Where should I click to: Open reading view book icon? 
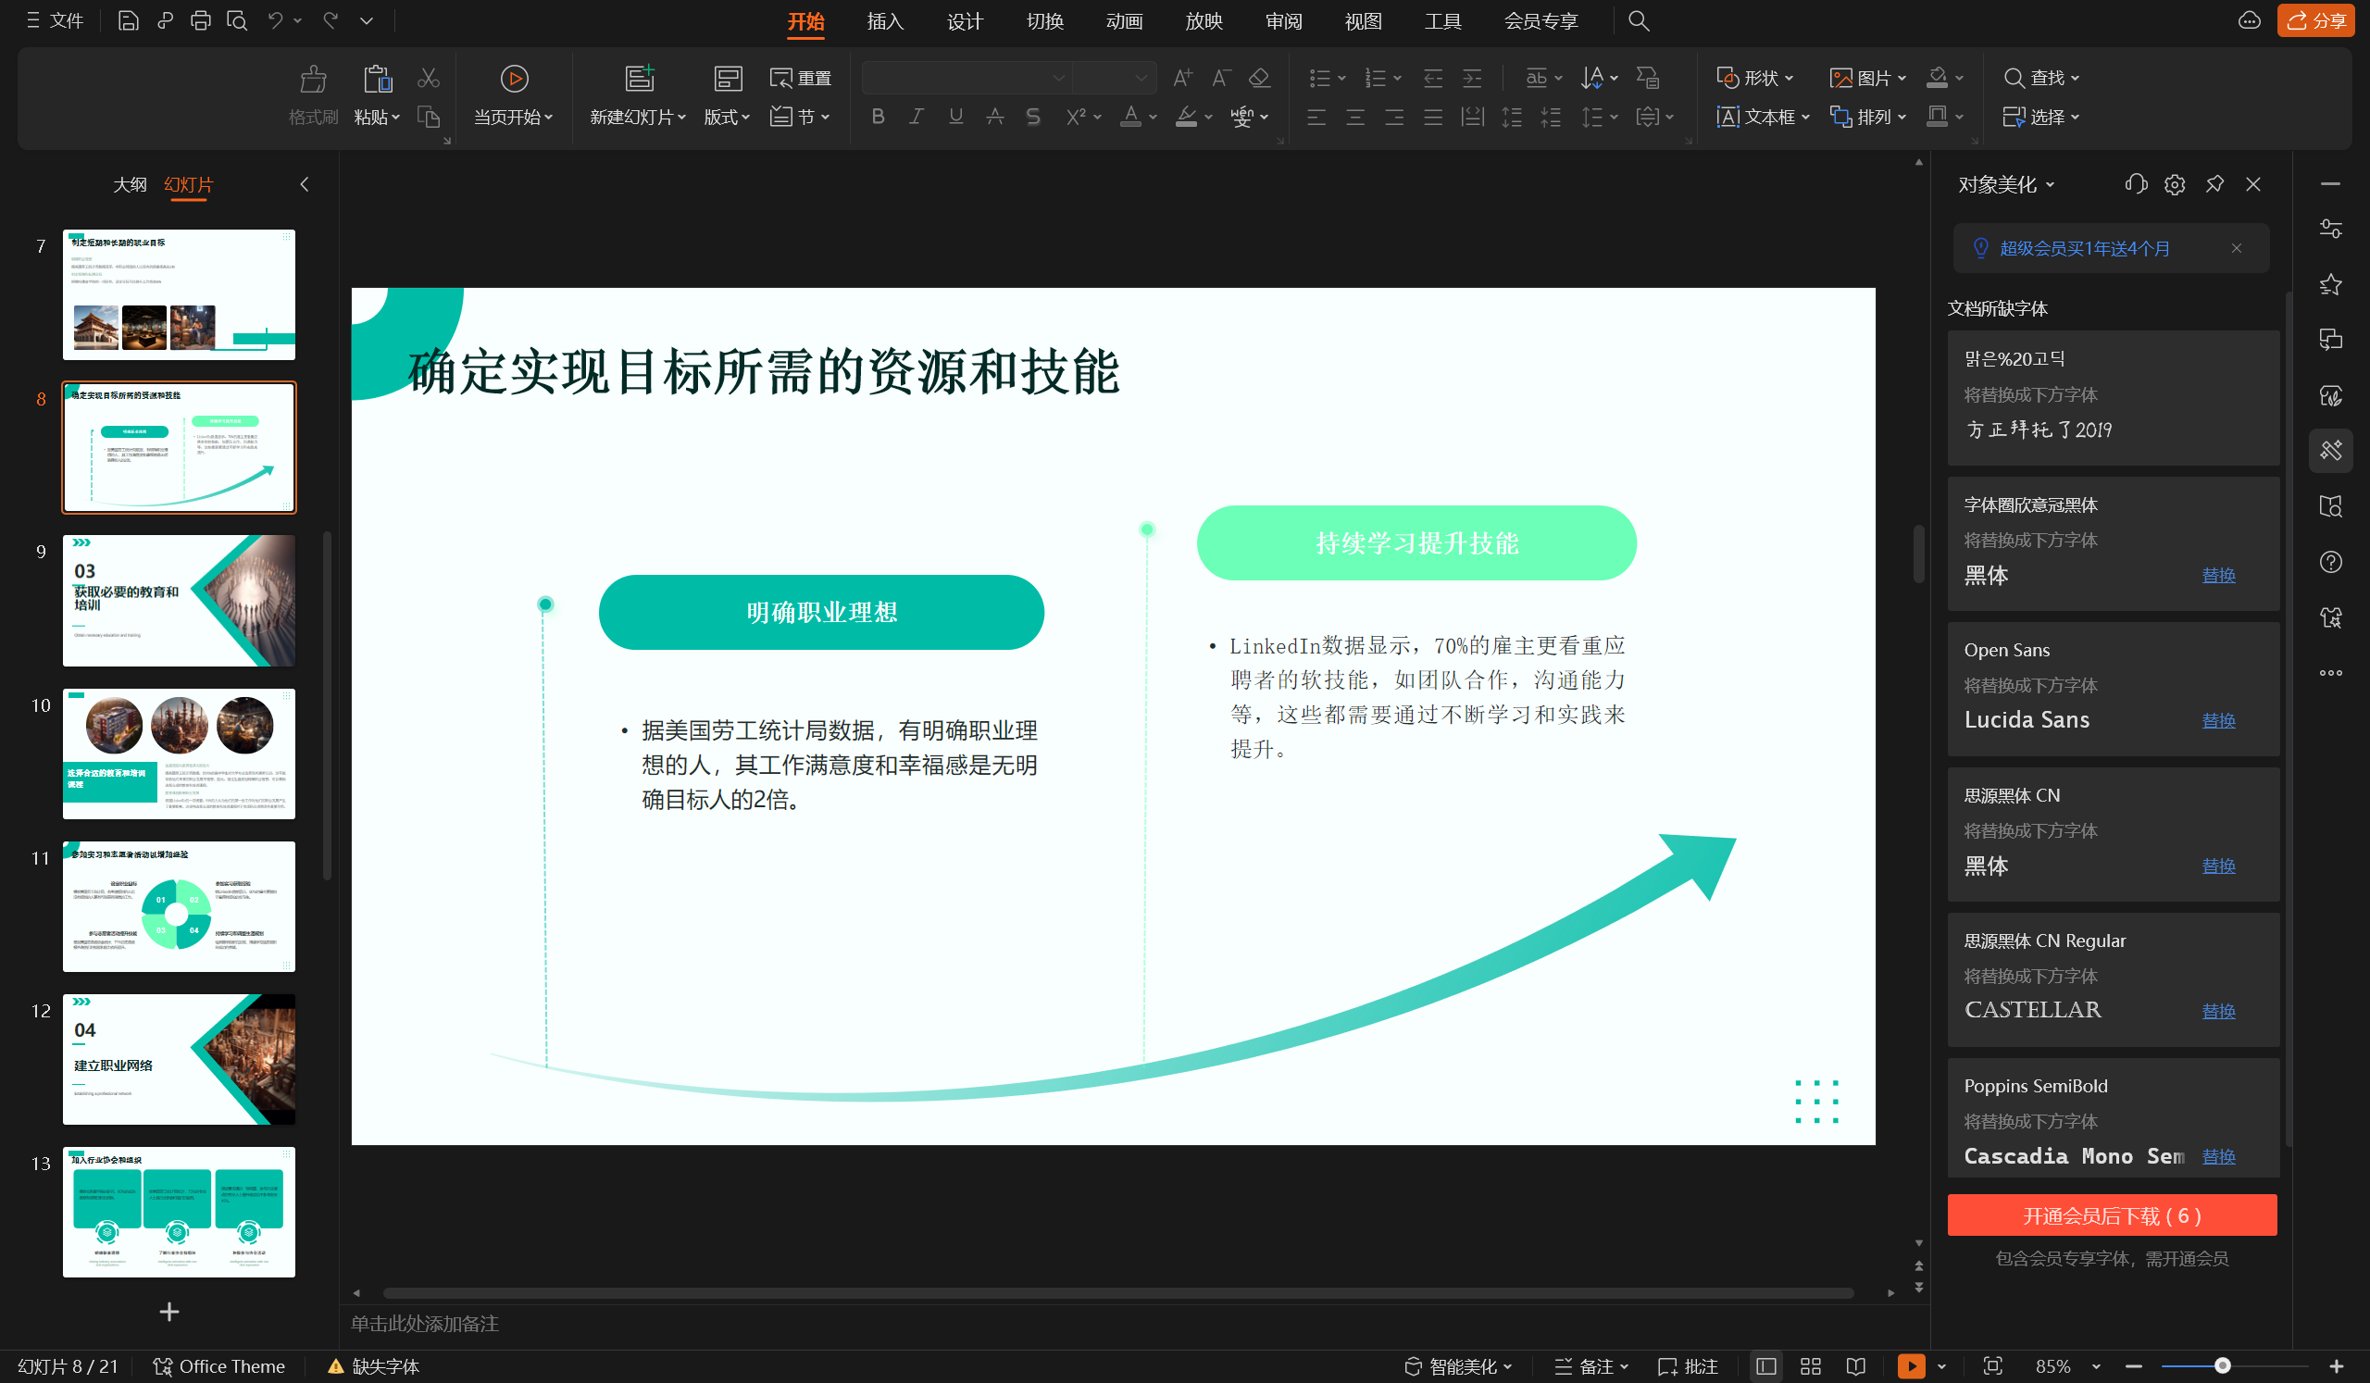[x=1855, y=1366]
